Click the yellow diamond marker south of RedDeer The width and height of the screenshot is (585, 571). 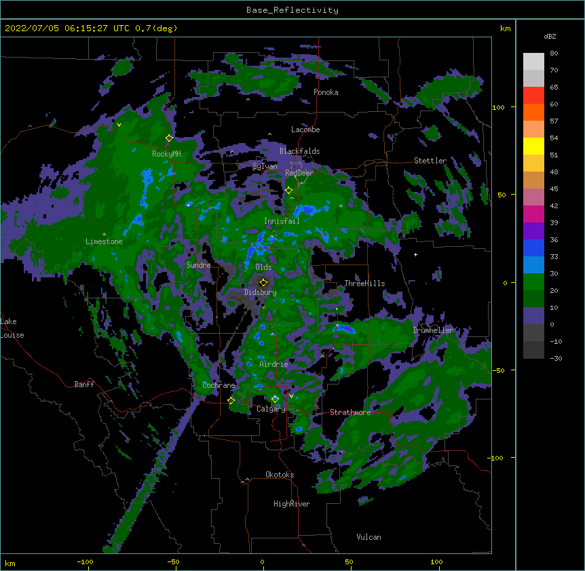pyautogui.click(x=288, y=191)
